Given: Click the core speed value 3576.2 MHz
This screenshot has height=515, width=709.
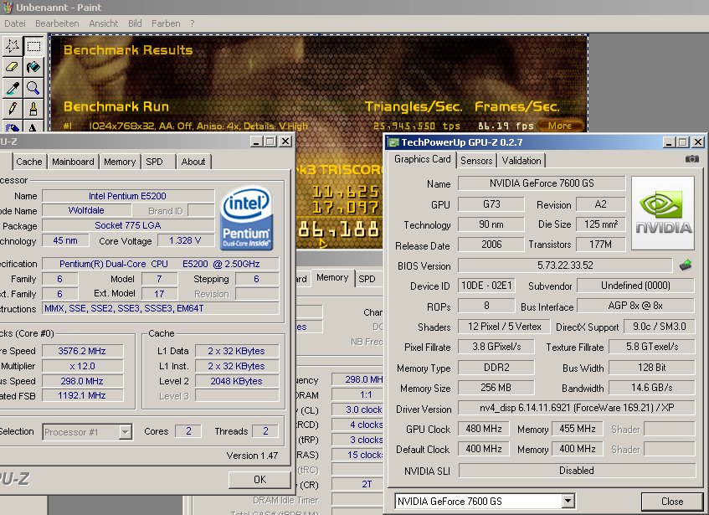Looking at the screenshot, I should [x=82, y=351].
